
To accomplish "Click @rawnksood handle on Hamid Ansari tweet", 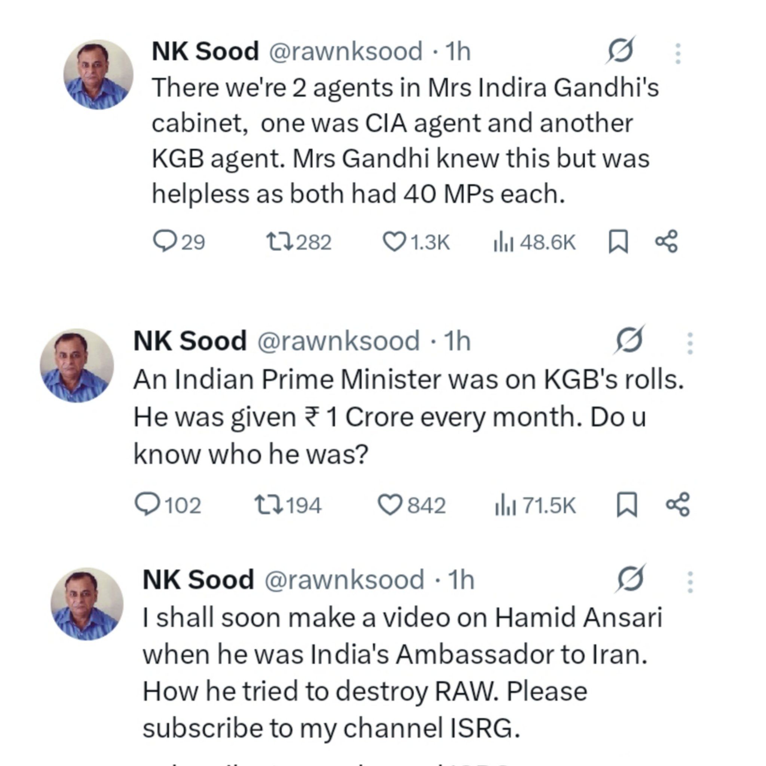I will (x=344, y=580).
